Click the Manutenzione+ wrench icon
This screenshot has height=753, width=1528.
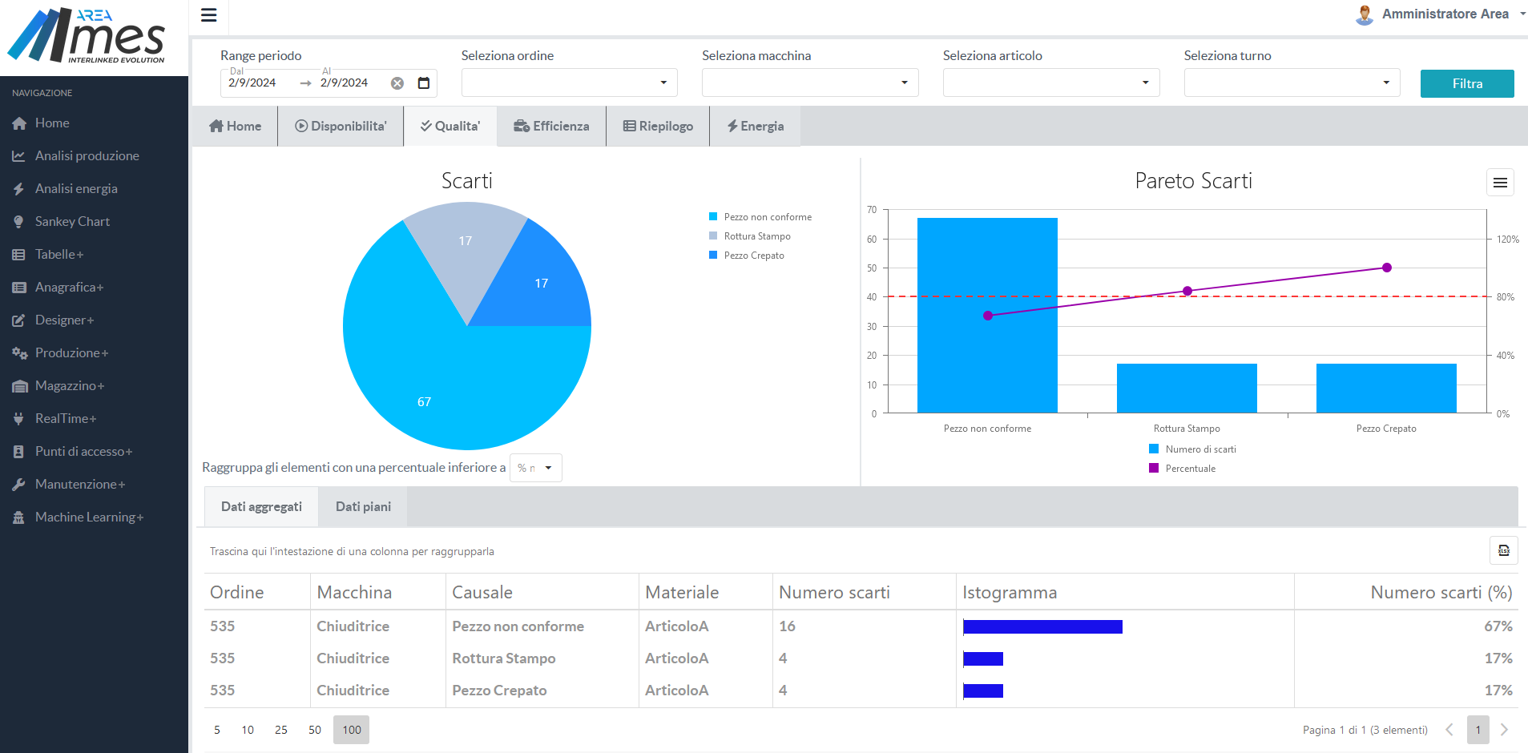[x=18, y=485]
